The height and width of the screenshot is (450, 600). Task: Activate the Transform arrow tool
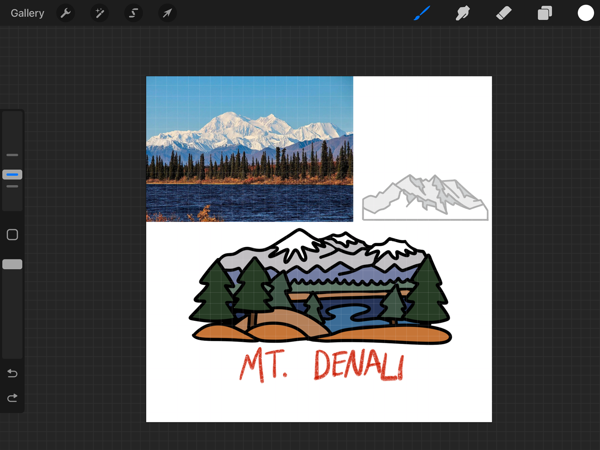point(167,13)
